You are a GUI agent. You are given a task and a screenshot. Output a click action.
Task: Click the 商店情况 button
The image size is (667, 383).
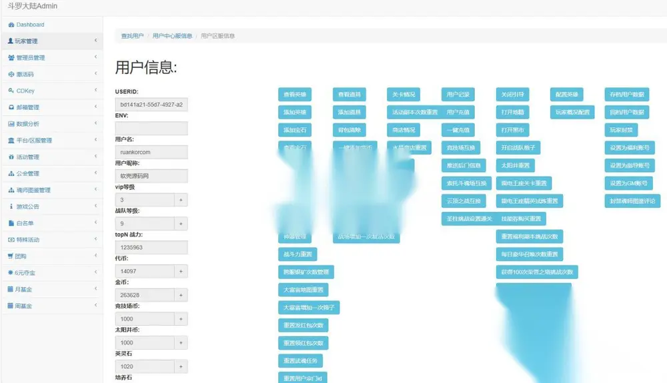pos(404,130)
